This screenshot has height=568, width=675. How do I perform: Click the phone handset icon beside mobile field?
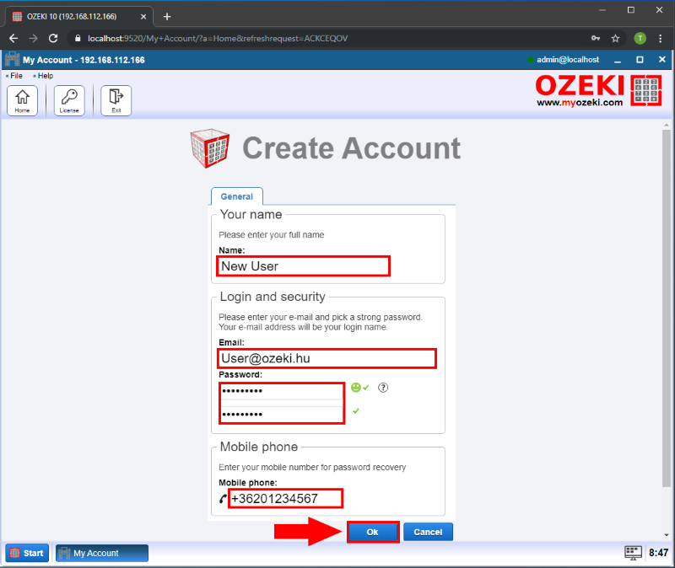click(x=223, y=499)
